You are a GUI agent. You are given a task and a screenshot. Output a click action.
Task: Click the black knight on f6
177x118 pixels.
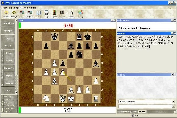(79, 54)
